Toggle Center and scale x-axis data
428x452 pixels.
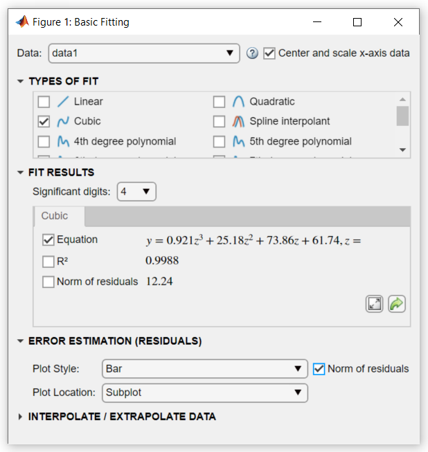(x=269, y=53)
